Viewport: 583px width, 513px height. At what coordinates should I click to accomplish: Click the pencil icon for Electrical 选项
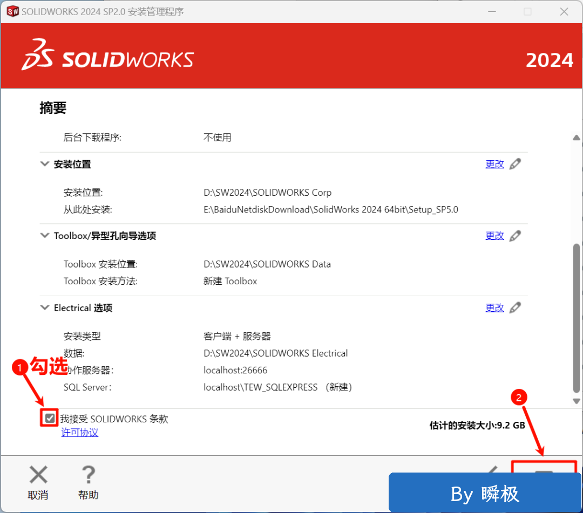(516, 307)
